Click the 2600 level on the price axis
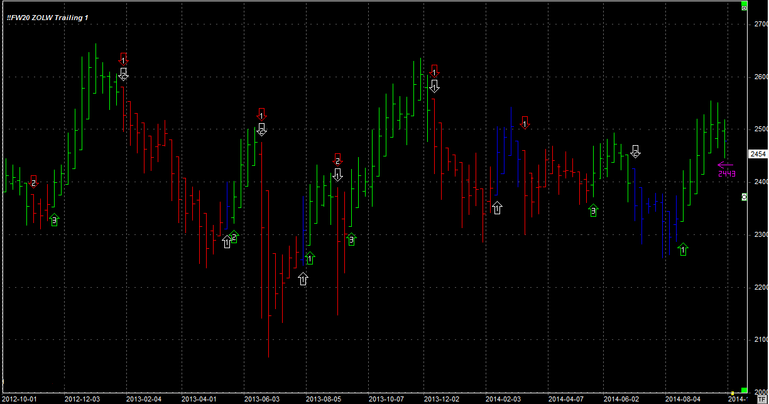This screenshot has height=404, width=769. coord(760,77)
